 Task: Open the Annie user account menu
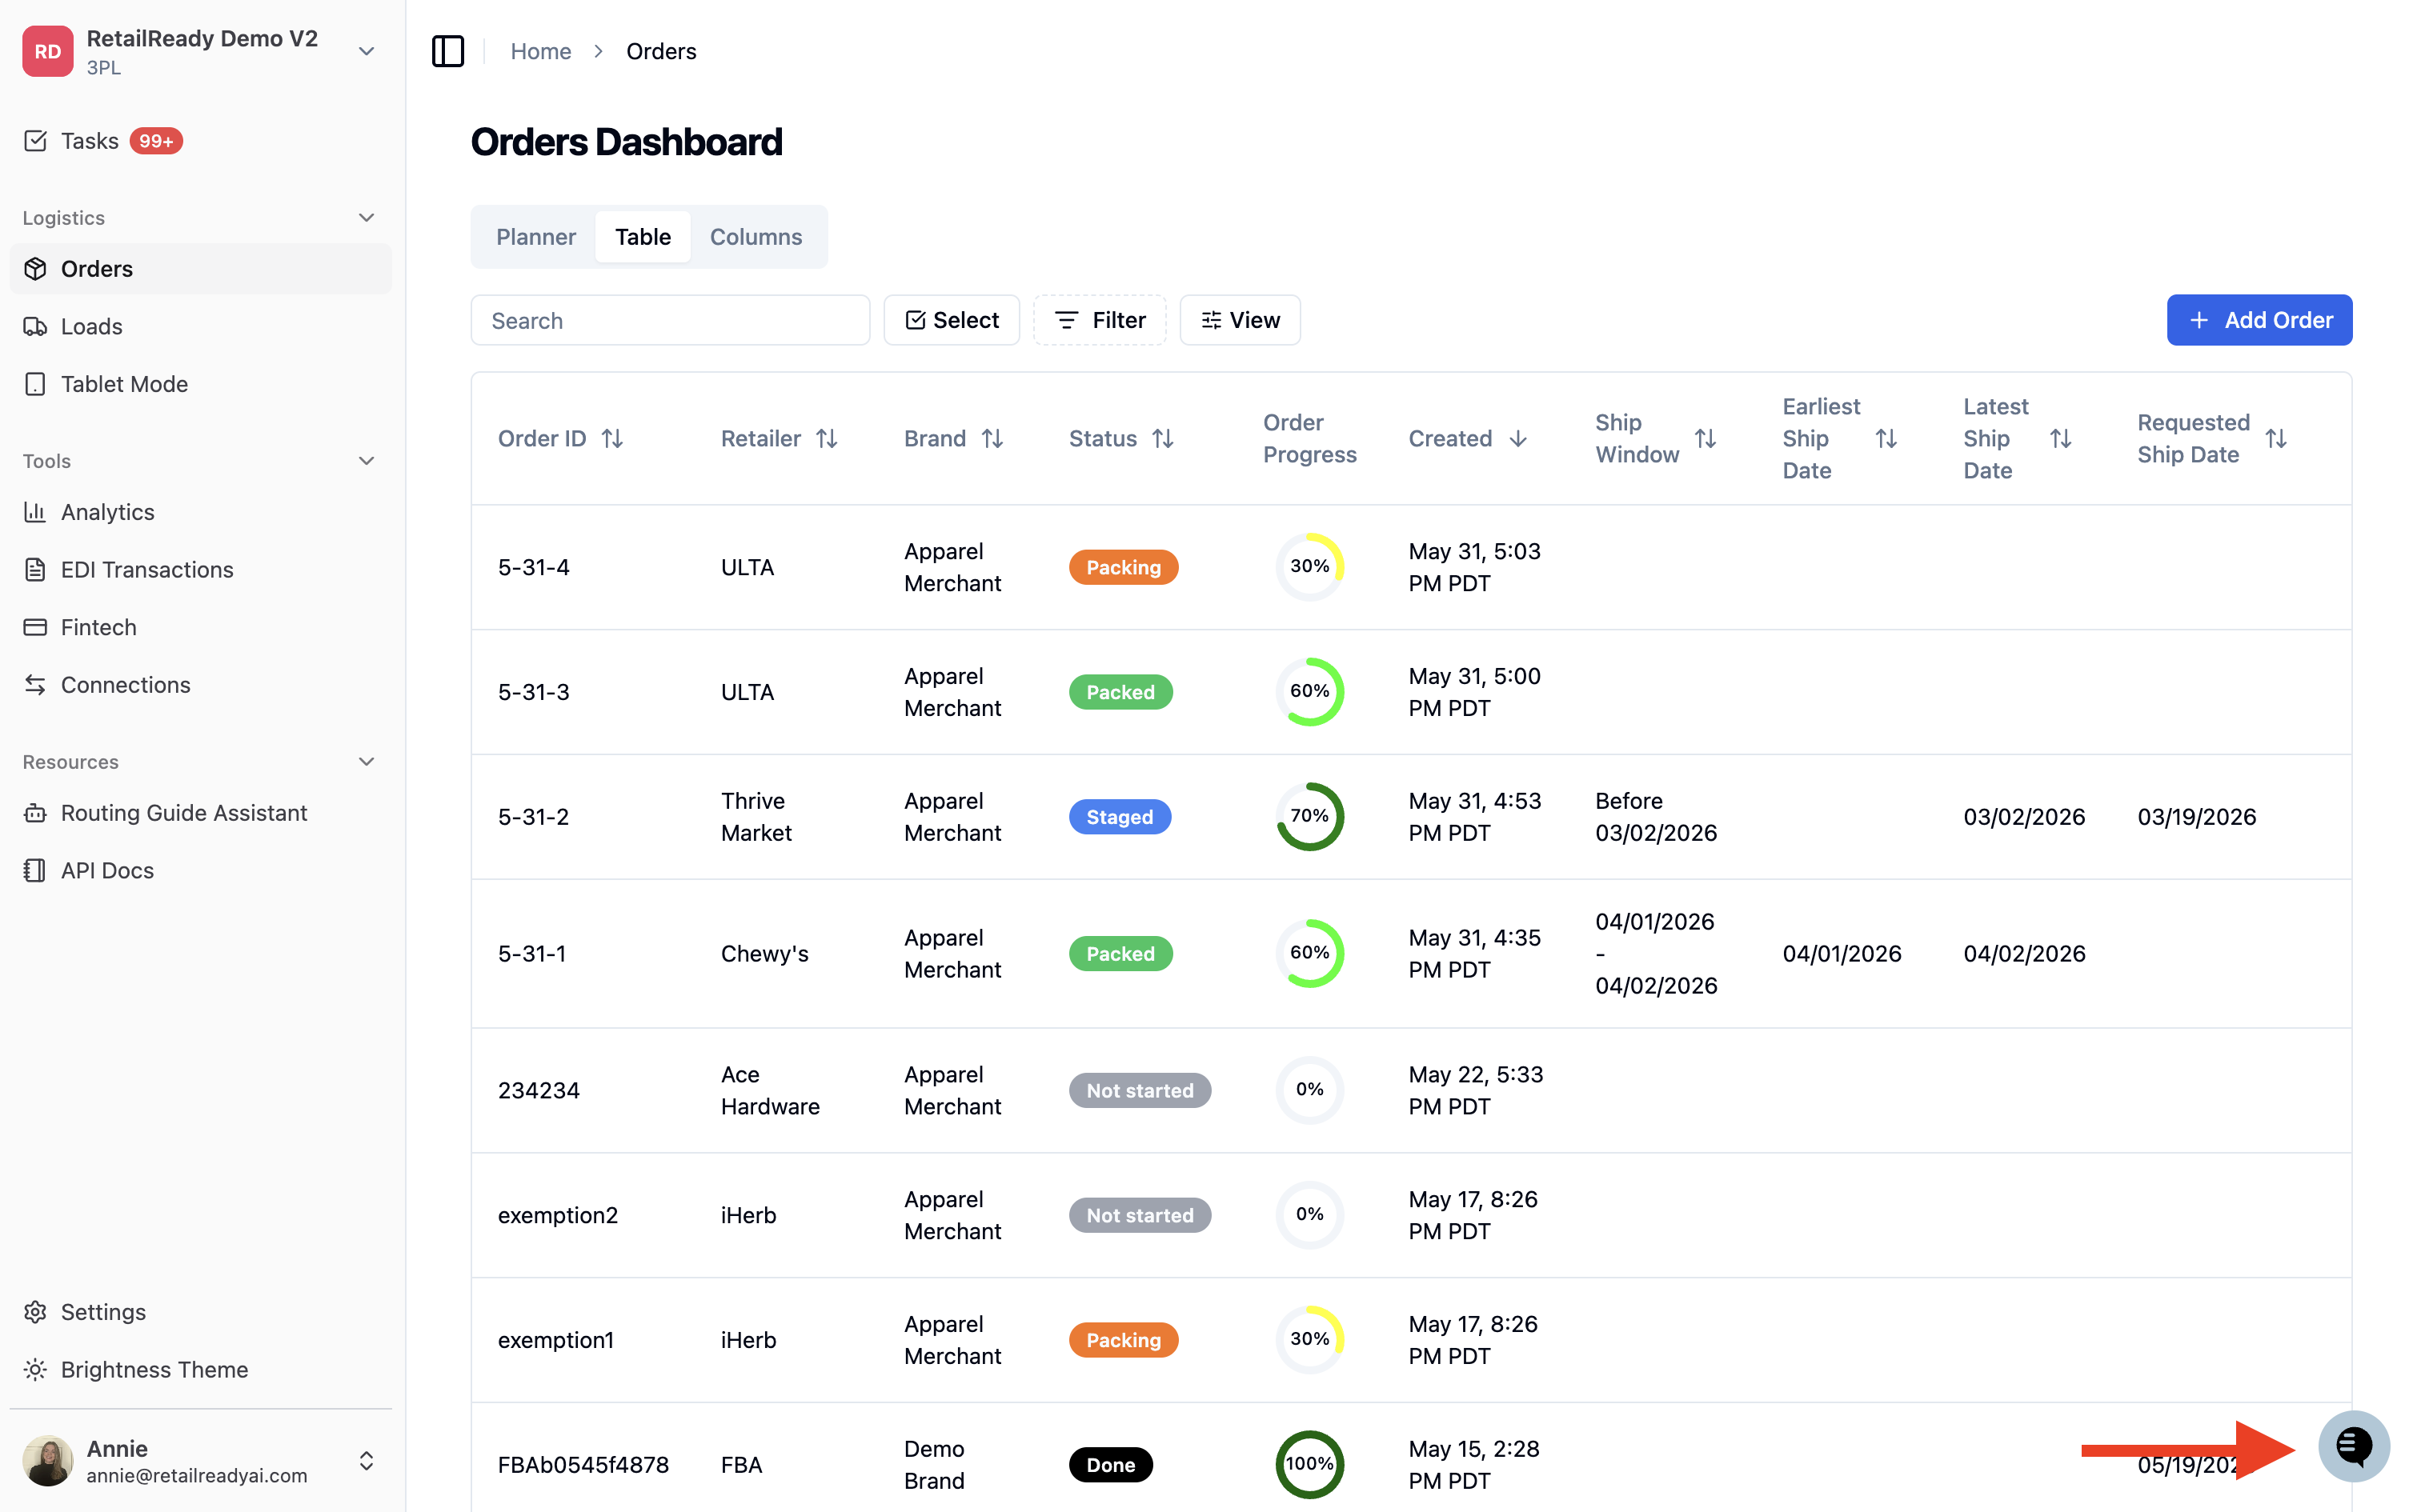tap(201, 1461)
